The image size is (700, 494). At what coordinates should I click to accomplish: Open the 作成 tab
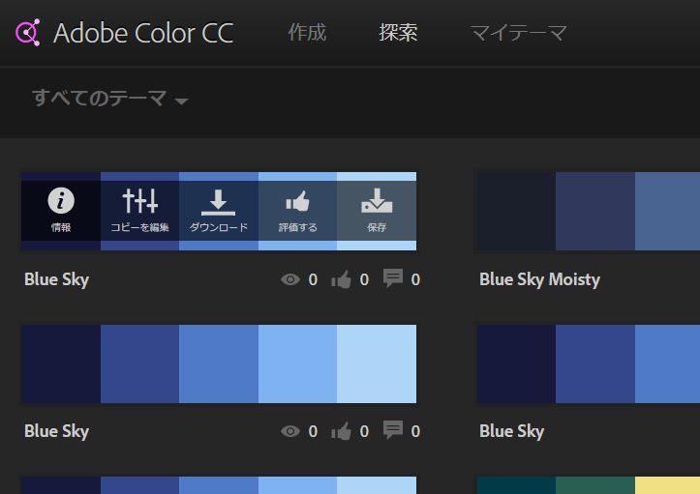click(x=307, y=33)
